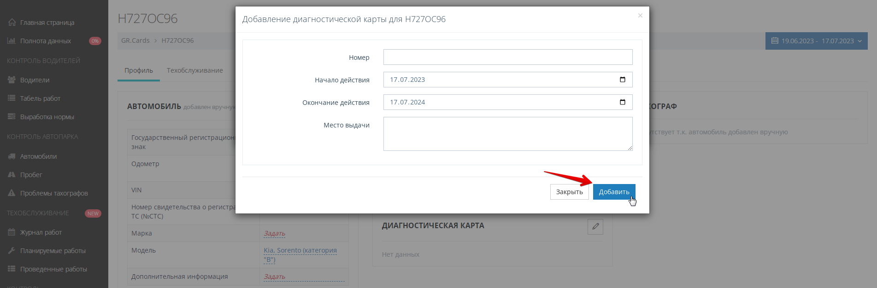
Task: Click the Номер input field
Action: click(507, 57)
